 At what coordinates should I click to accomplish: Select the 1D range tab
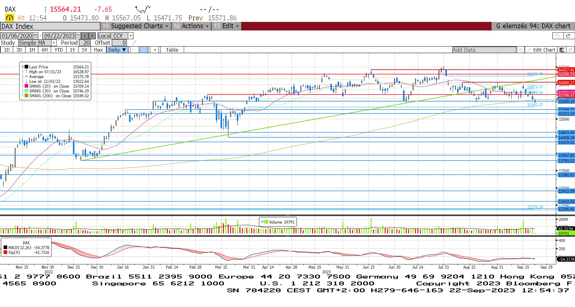7,50
